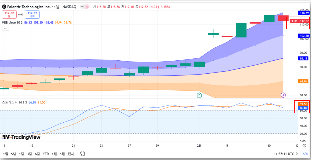Select the MBB close 20 2 indicator legend
The height and width of the screenshot is (160, 311).
pos(12,23)
